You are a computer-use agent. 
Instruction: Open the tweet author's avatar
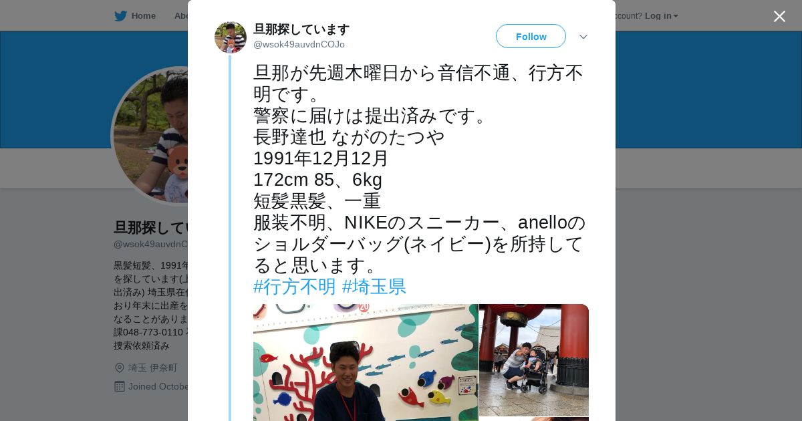[231, 37]
